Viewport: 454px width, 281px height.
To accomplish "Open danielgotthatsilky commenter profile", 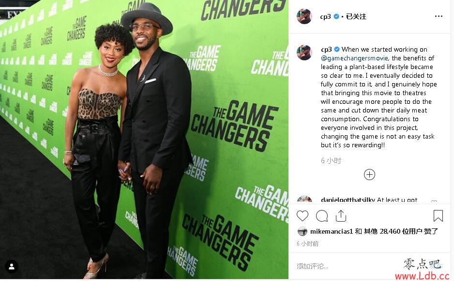I will (x=348, y=199).
